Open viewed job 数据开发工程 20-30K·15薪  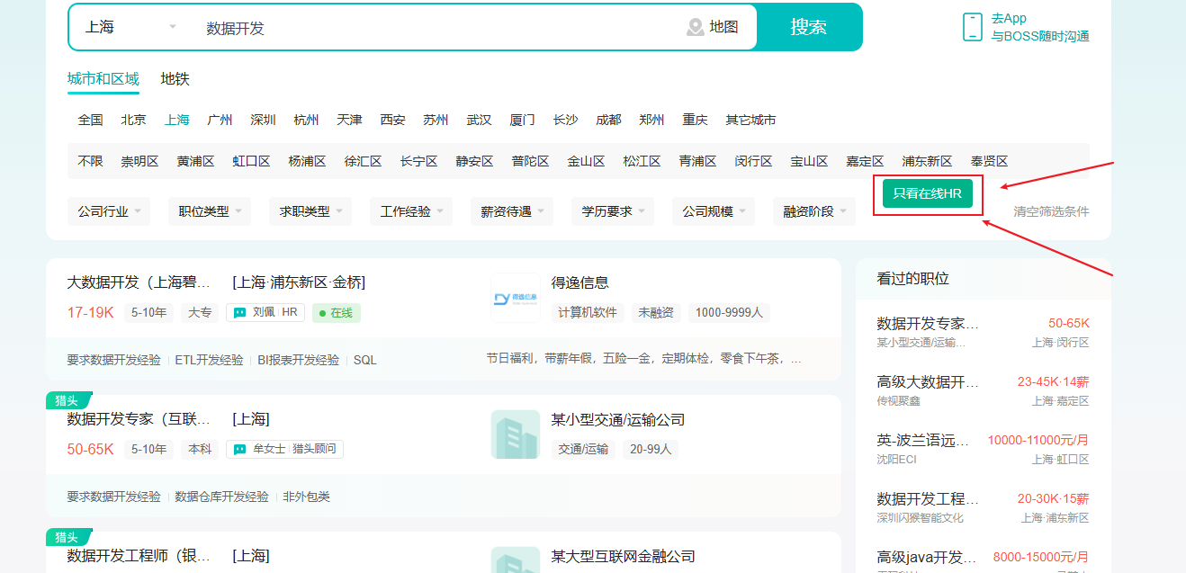point(984,506)
